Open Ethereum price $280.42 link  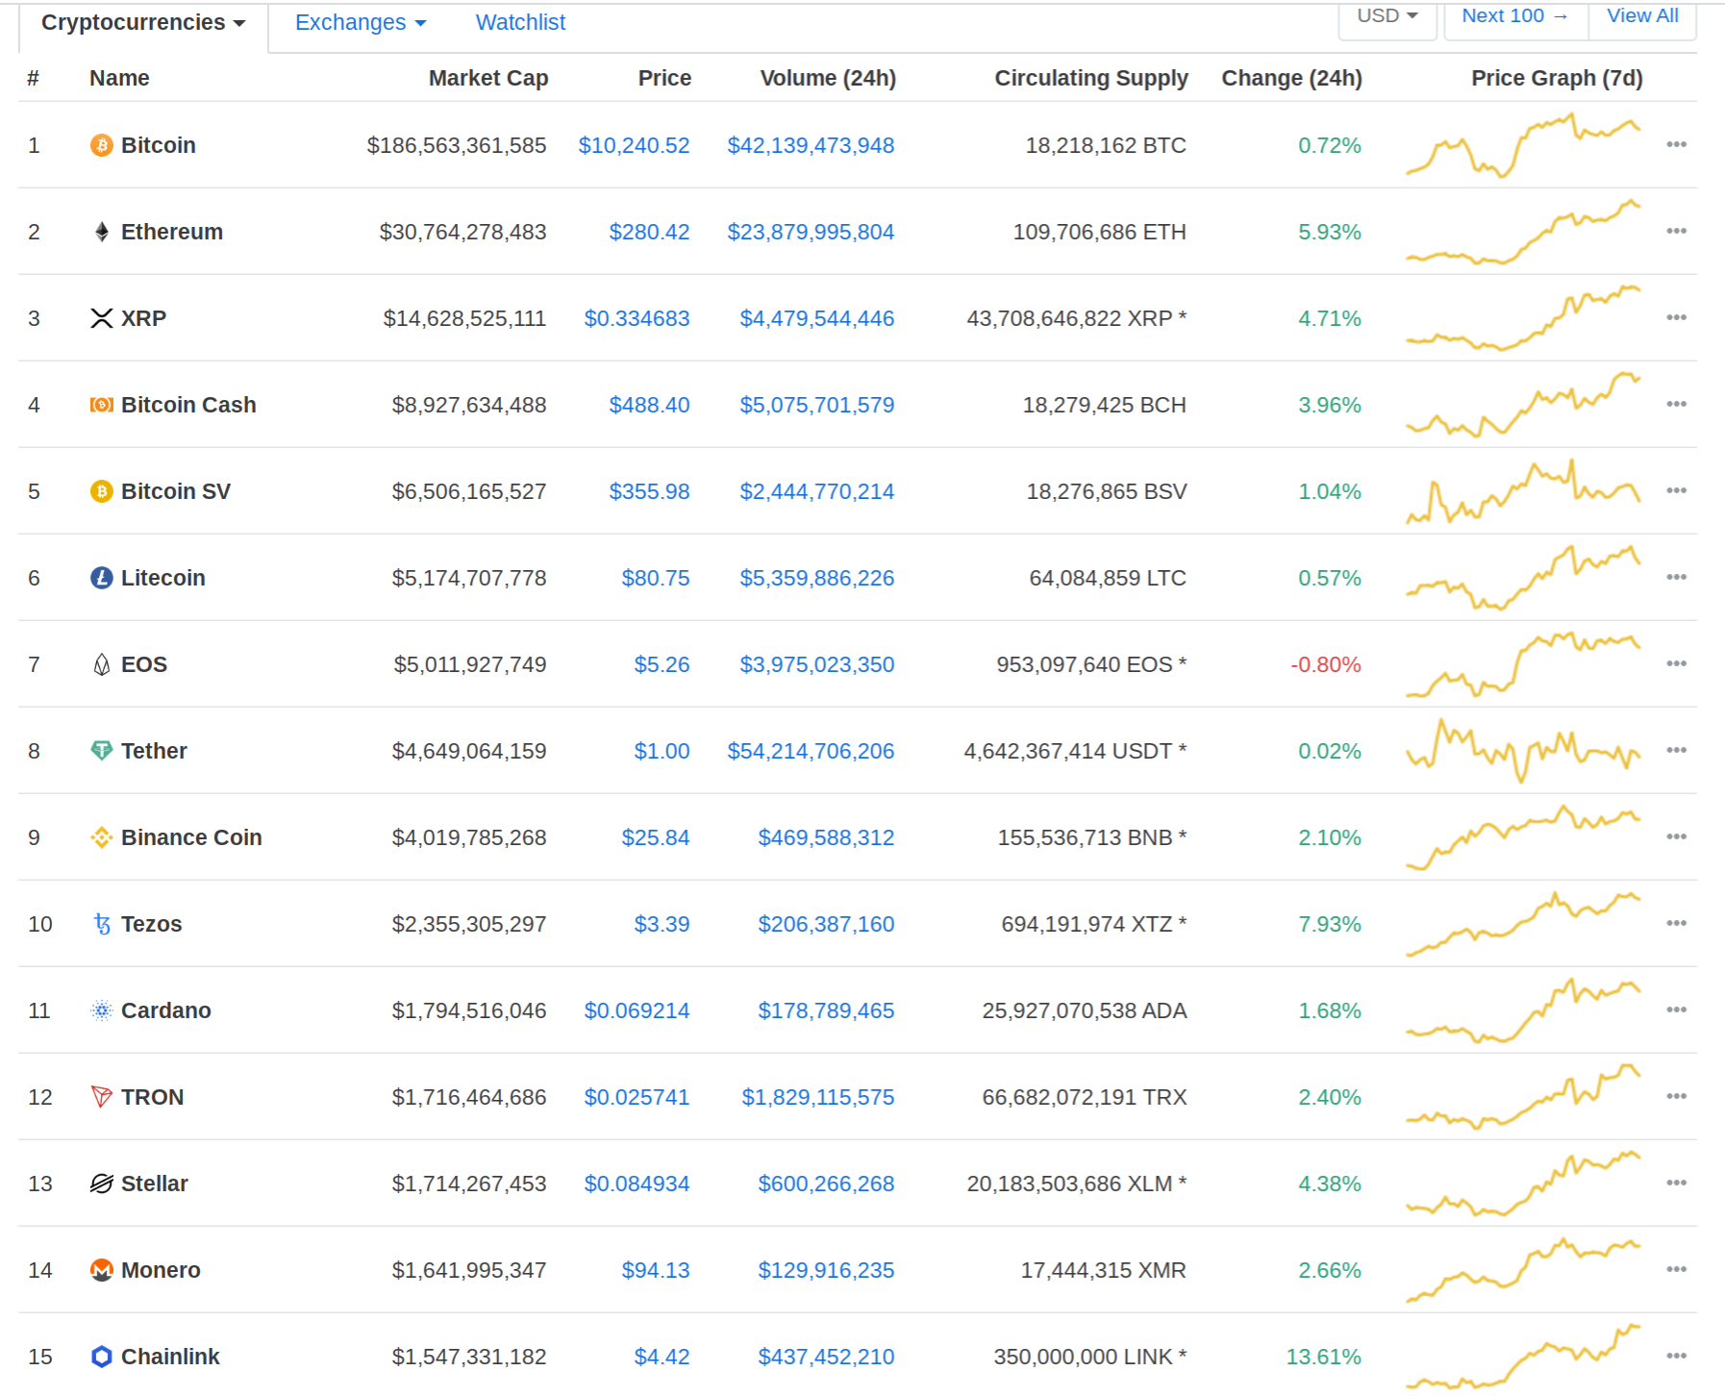[x=649, y=232]
